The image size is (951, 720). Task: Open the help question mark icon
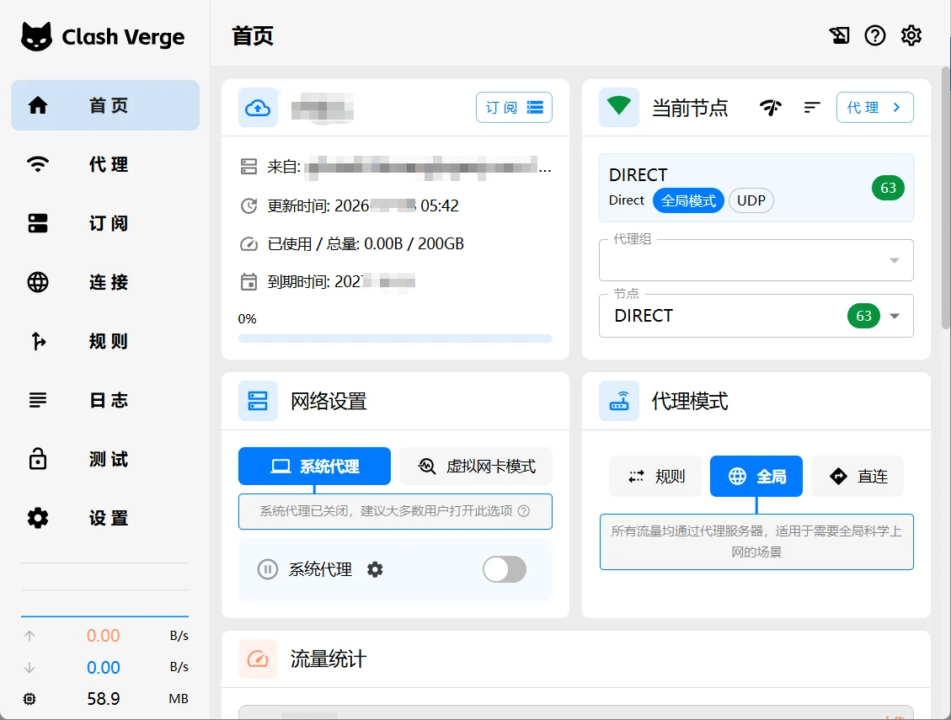pos(875,35)
